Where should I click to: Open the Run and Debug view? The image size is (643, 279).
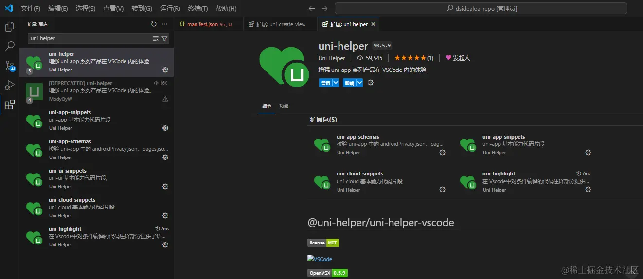coord(9,85)
